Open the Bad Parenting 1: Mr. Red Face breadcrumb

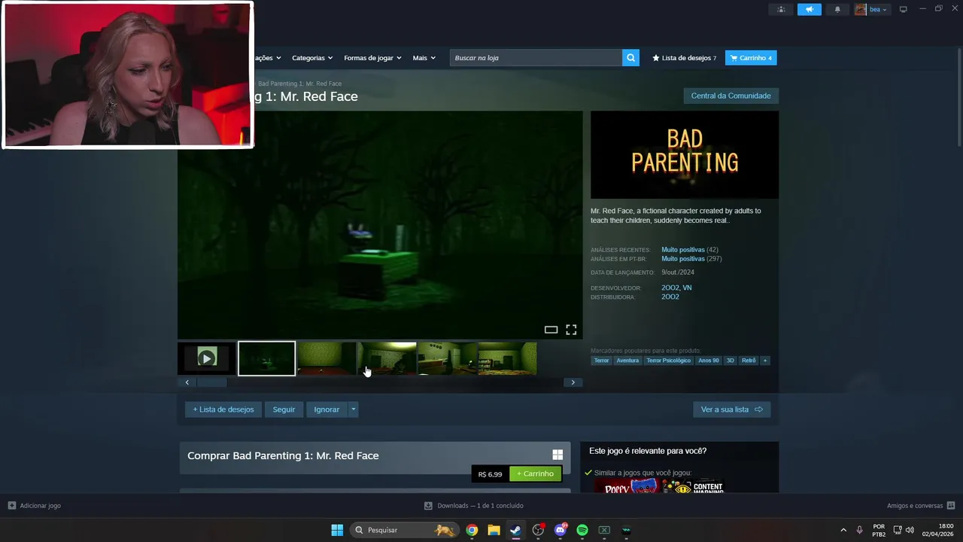(299, 84)
